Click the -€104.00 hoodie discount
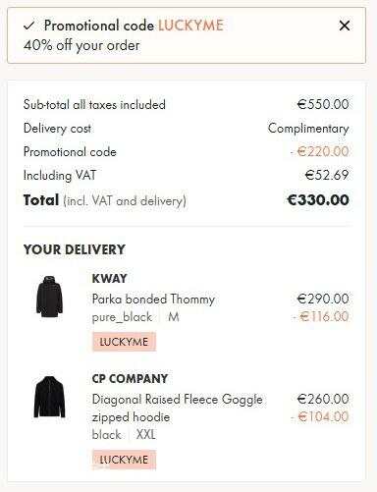This screenshot has height=492, width=377. (x=320, y=416)
